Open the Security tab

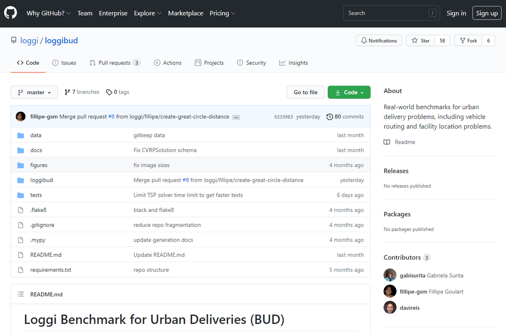click(x=252, y=63)
